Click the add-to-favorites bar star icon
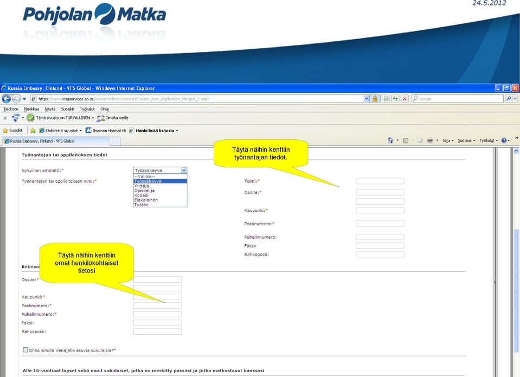This screenshot has height=377, width=520. coord(33,131)
